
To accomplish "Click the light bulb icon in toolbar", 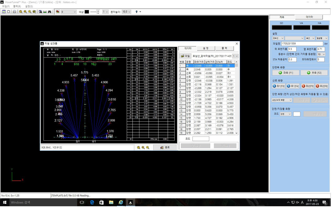I will tap(136, 12).
